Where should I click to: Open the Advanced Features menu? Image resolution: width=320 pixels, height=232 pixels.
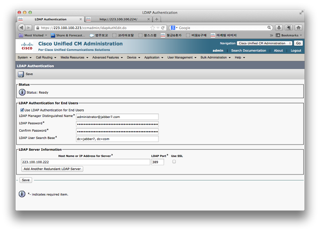108,57
